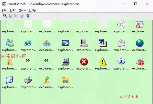Image resolution: width=153 pixels, height=104 pixels.
Task: Select the two green and blue users icon
Action: (10, 43)
